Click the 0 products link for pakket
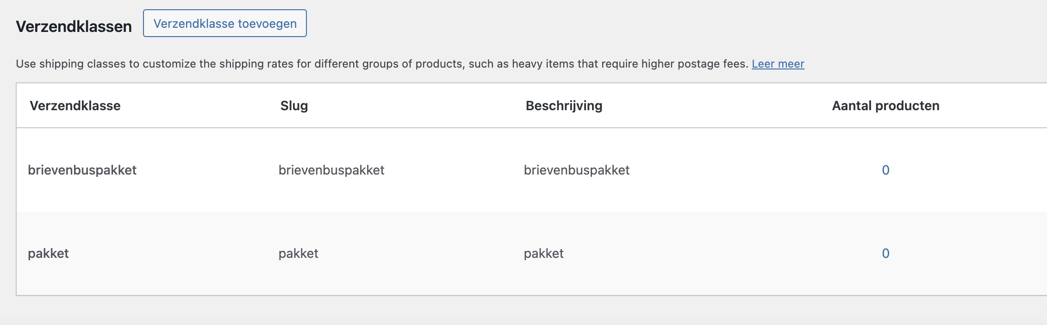The width and height of the screenshot is (1047, 325). [x=885, y=254]
